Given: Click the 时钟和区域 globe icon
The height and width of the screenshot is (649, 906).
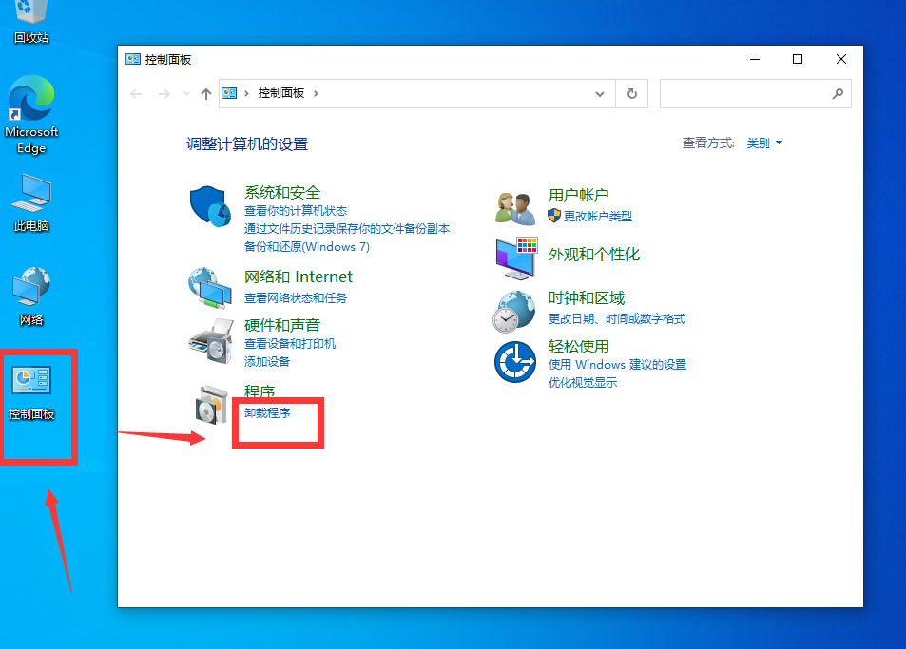Looking at the screenshot, I should pos(514,311).
